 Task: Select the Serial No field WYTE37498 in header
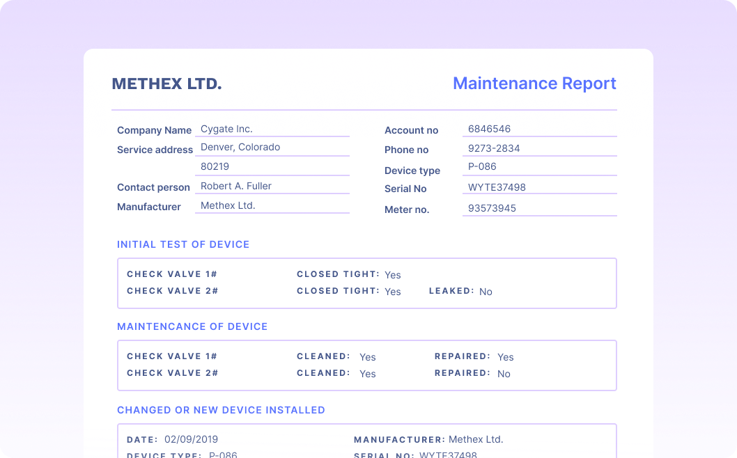(539, 187)
